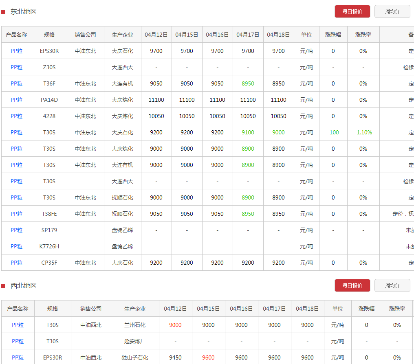Open PP粒 link in T36F row
Screen dimensions: 414x364
pyautogui.click(x=16, y=83)
